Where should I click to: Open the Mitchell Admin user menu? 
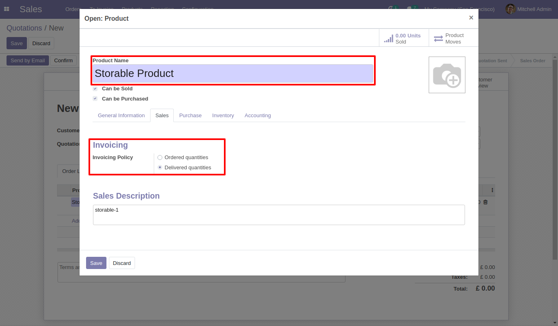pyautogui.click(x=529, y=9)
